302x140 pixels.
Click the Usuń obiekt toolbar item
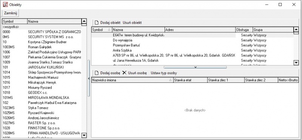click(132, 23)
